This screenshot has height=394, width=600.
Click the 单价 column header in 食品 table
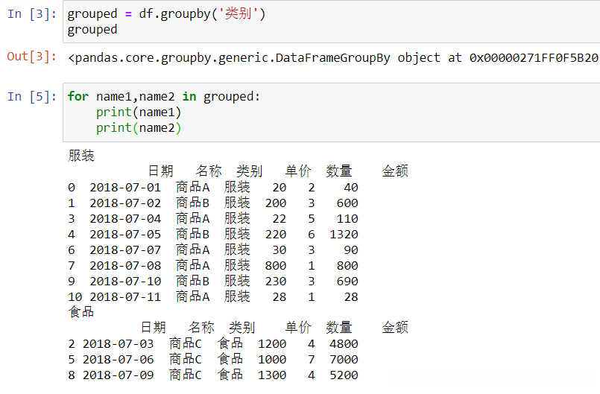298,328
